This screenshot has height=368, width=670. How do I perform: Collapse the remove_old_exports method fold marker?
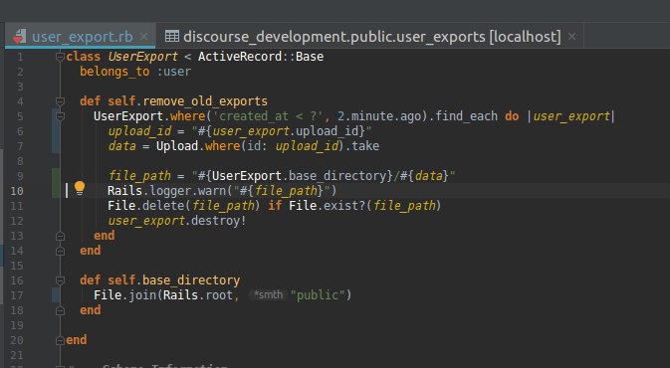[x=61, y=101]
